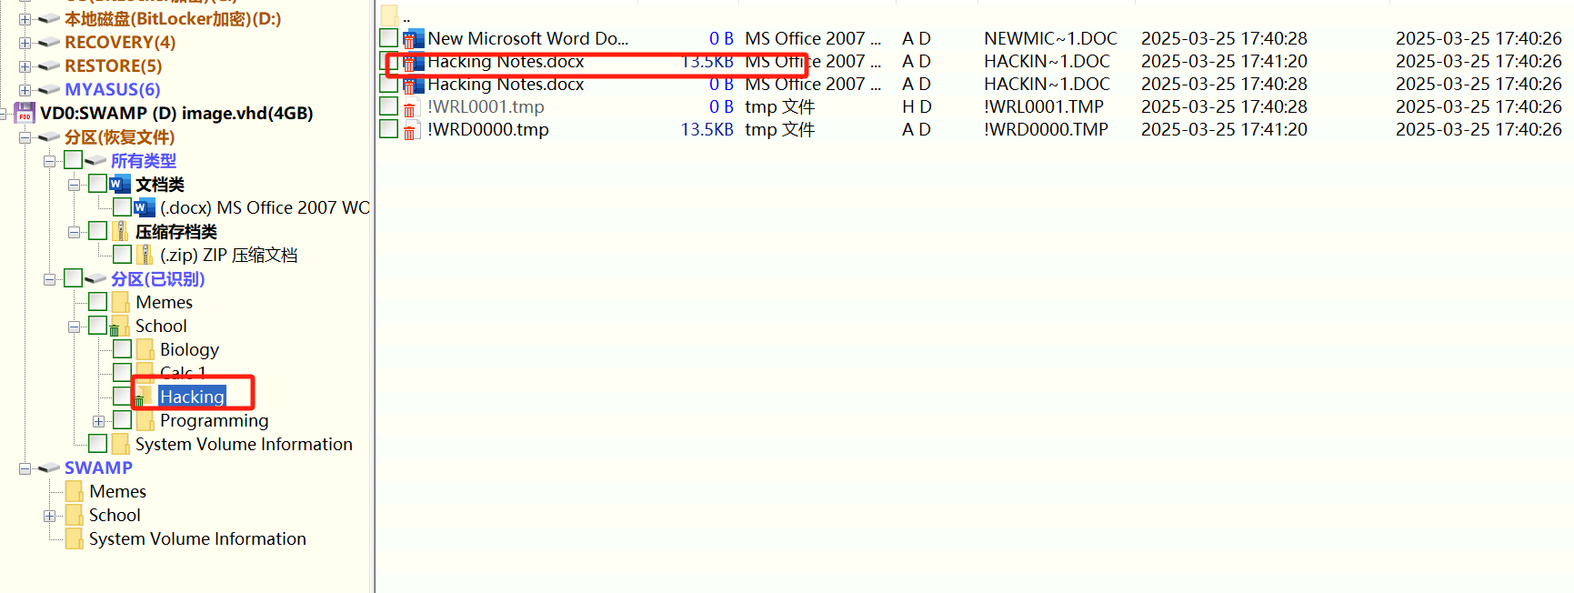Screen dimensions: 1574x593
Task: Collapse the 分区(恢复文件) tree node
Action: 25,137
